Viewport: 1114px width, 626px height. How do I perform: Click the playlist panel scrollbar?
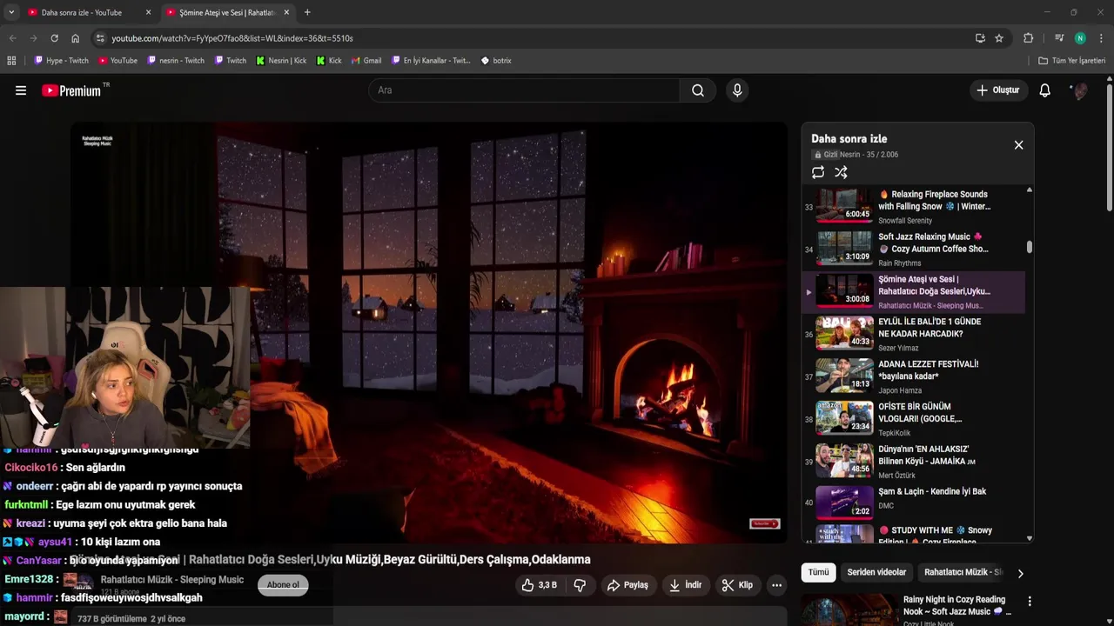click(x=1030, y=247)
